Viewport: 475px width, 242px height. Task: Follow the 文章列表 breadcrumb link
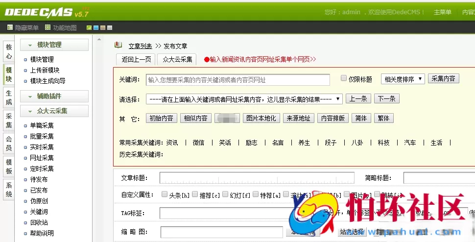(140, 46)
